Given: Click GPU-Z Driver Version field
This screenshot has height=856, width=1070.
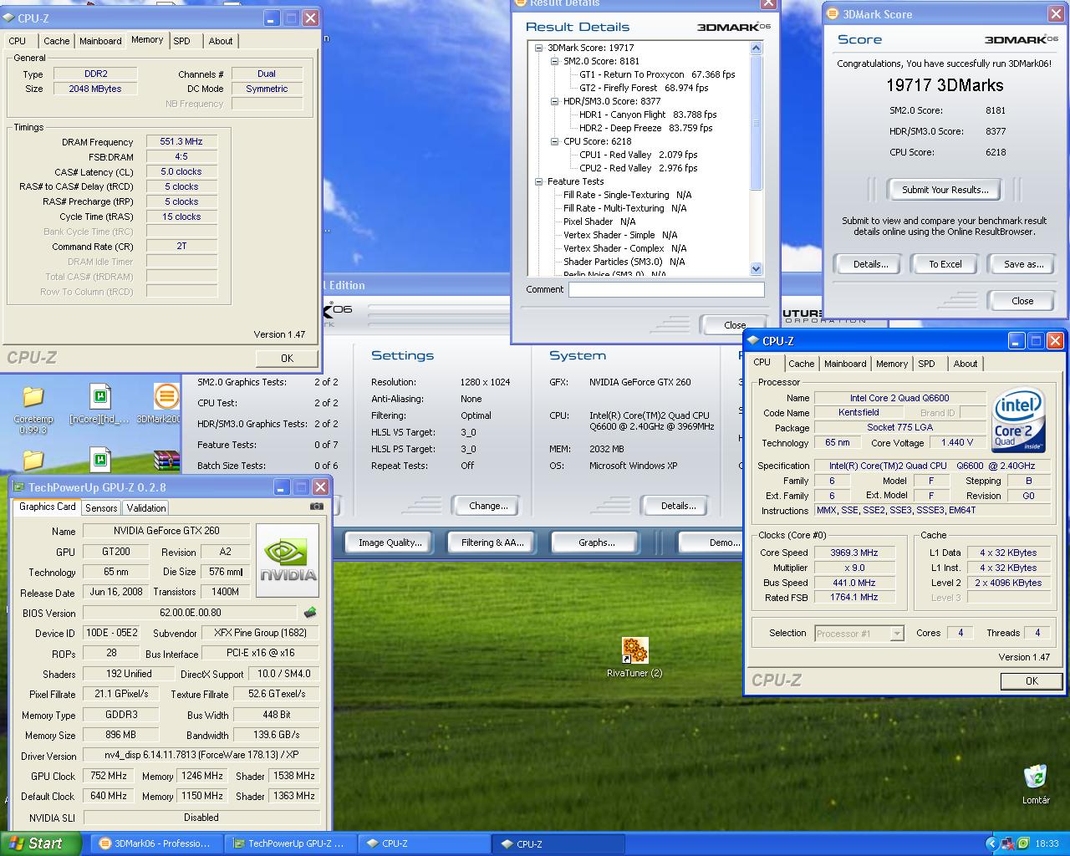Looking at the screenshot, I should click(x=201, y=755).
